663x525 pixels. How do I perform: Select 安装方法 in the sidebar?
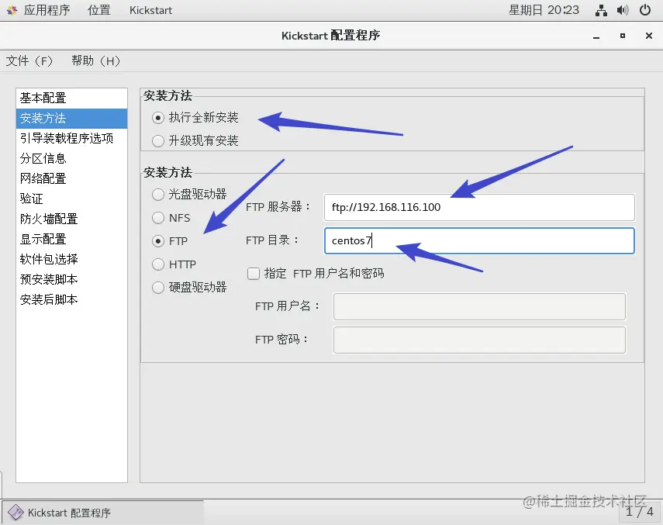point(71,119)
